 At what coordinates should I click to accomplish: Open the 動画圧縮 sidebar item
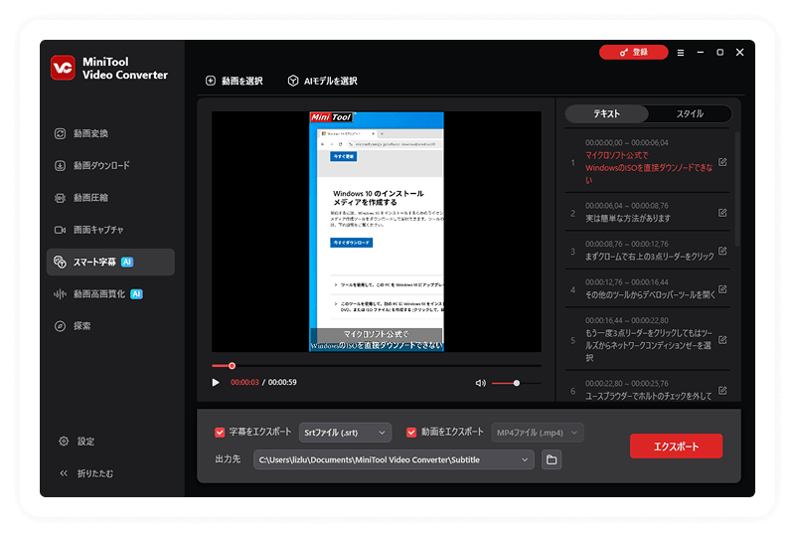click(x=81, y=198)
